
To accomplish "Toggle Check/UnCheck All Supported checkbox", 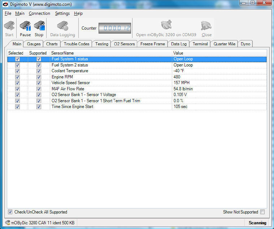I will point(10,212).
